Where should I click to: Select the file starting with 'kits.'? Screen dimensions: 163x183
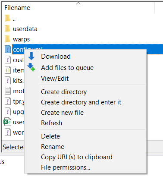click(19, 81)
